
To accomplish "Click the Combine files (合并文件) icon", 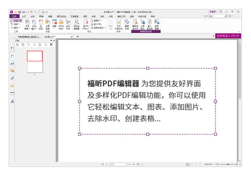I will 68,25.
